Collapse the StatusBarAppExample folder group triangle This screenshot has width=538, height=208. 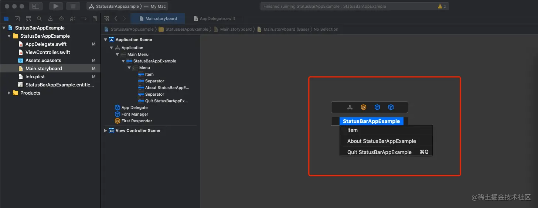9,36
